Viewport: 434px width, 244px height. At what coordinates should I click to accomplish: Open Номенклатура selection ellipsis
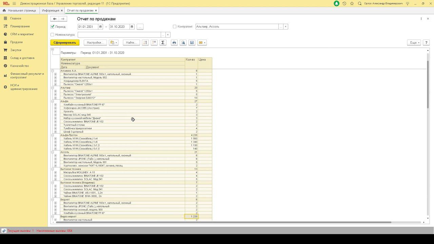163,35
